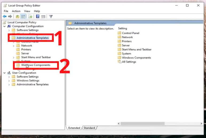Toggle the Show/Hide Console Tree icon

pos(23,17)
